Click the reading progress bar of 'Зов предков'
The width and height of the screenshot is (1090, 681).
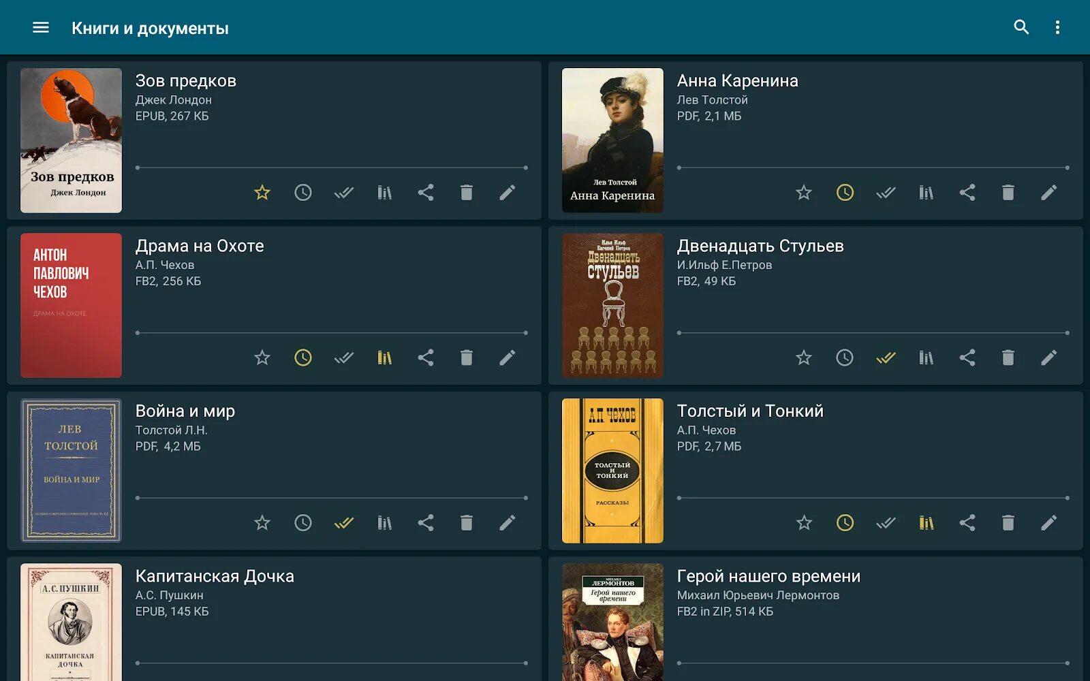coord(332,168)
